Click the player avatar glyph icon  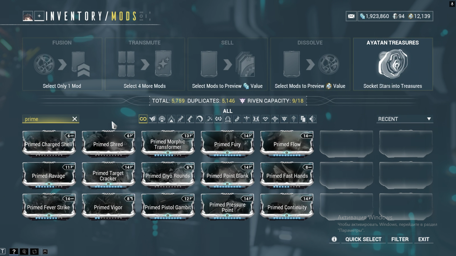(x=28, y=16)
